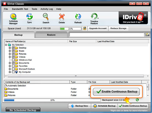Click Enable Continuous Backup in the bottom bar
Screen dimensions: 152x113
coord(133,106)
